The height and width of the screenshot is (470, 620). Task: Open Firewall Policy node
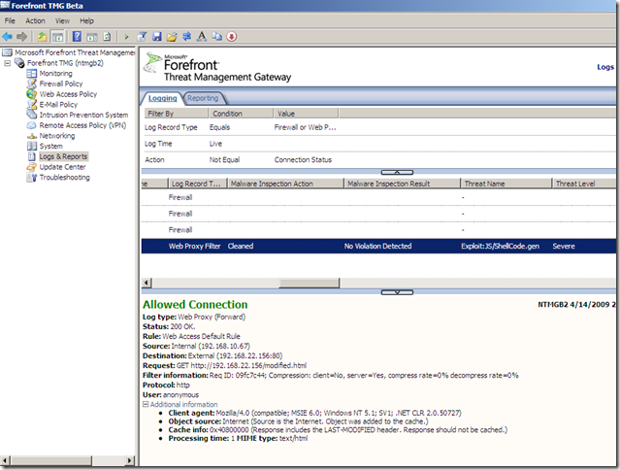61,84
